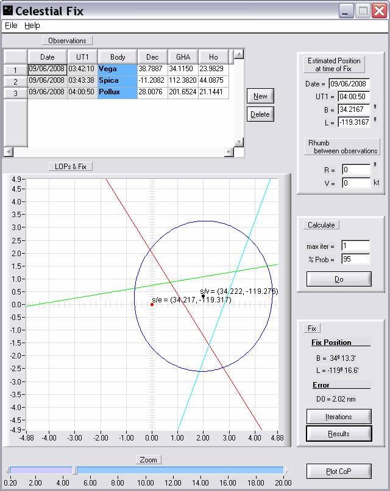Click the max iter input field
This screenshot has height=491, width=390.
click(355, 246)
